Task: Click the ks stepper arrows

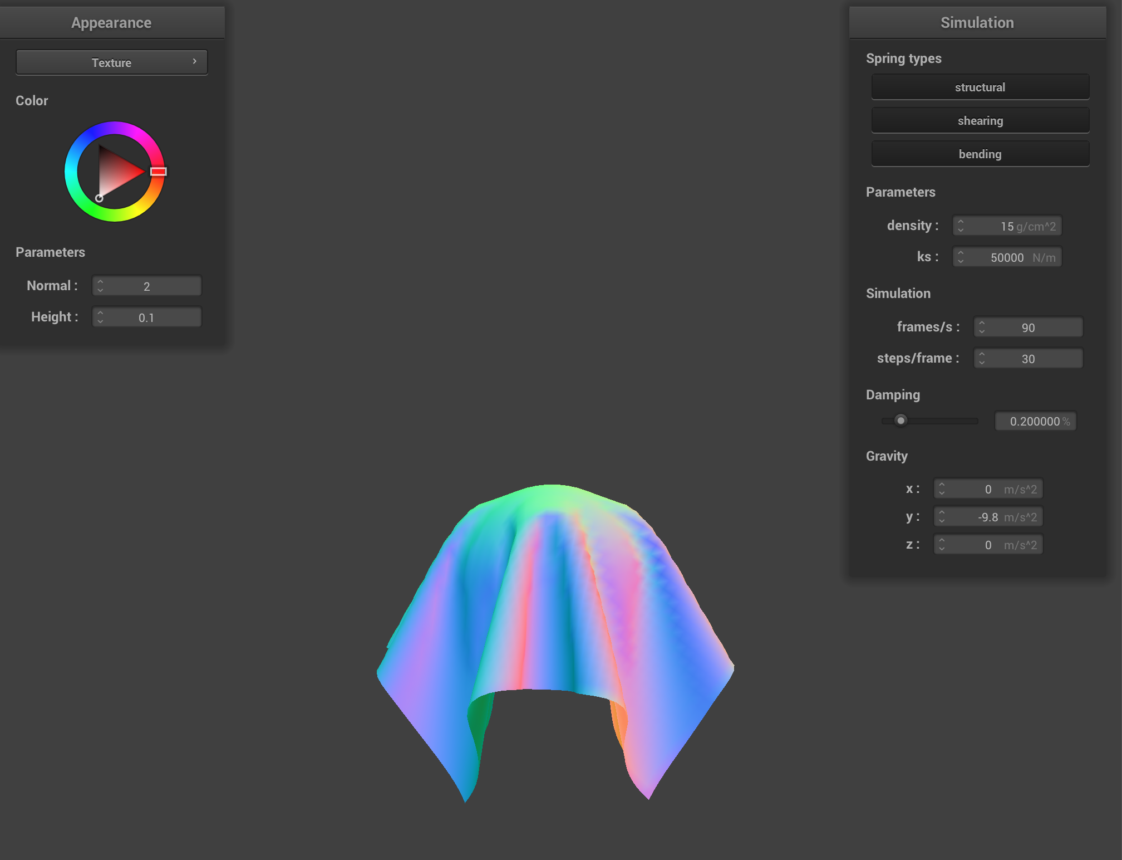Action: pos(961,257)
